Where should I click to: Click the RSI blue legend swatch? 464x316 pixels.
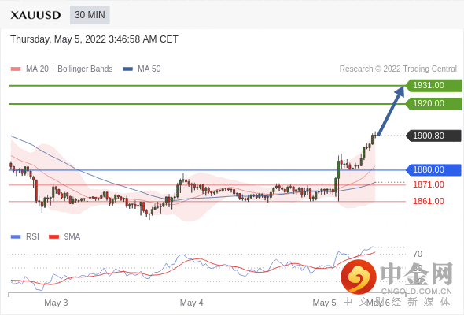point(16,236)
